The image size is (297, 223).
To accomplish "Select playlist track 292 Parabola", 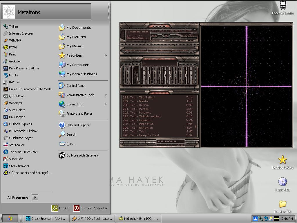I will (158, 113).
